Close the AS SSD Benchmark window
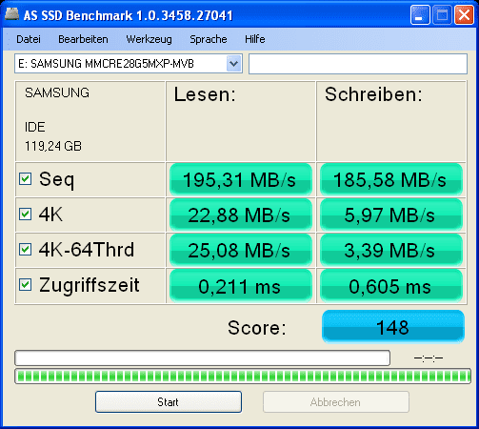The image size is (479, 429). point(464,14)
